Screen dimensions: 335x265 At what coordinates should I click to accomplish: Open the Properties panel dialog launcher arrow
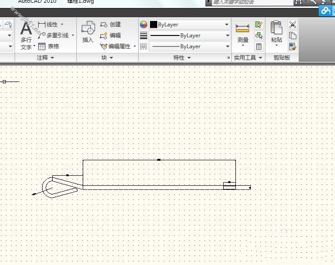point(228,57)
